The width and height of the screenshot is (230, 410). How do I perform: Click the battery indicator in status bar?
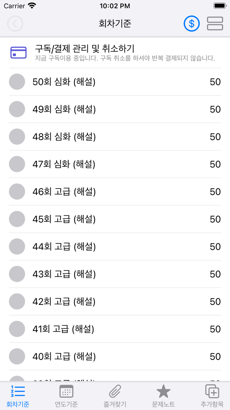pyautogui.click(x=219, y=6)
